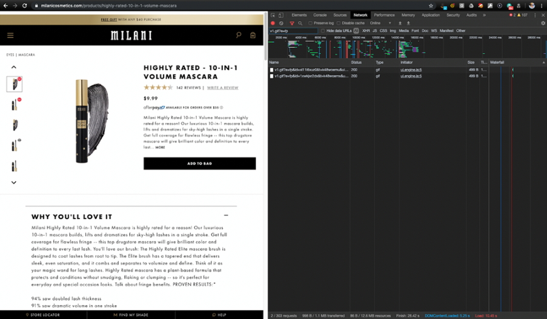Open the Google Drive extension icon
547x319 pixels.
pyautogui.click(x=471, y=5)
